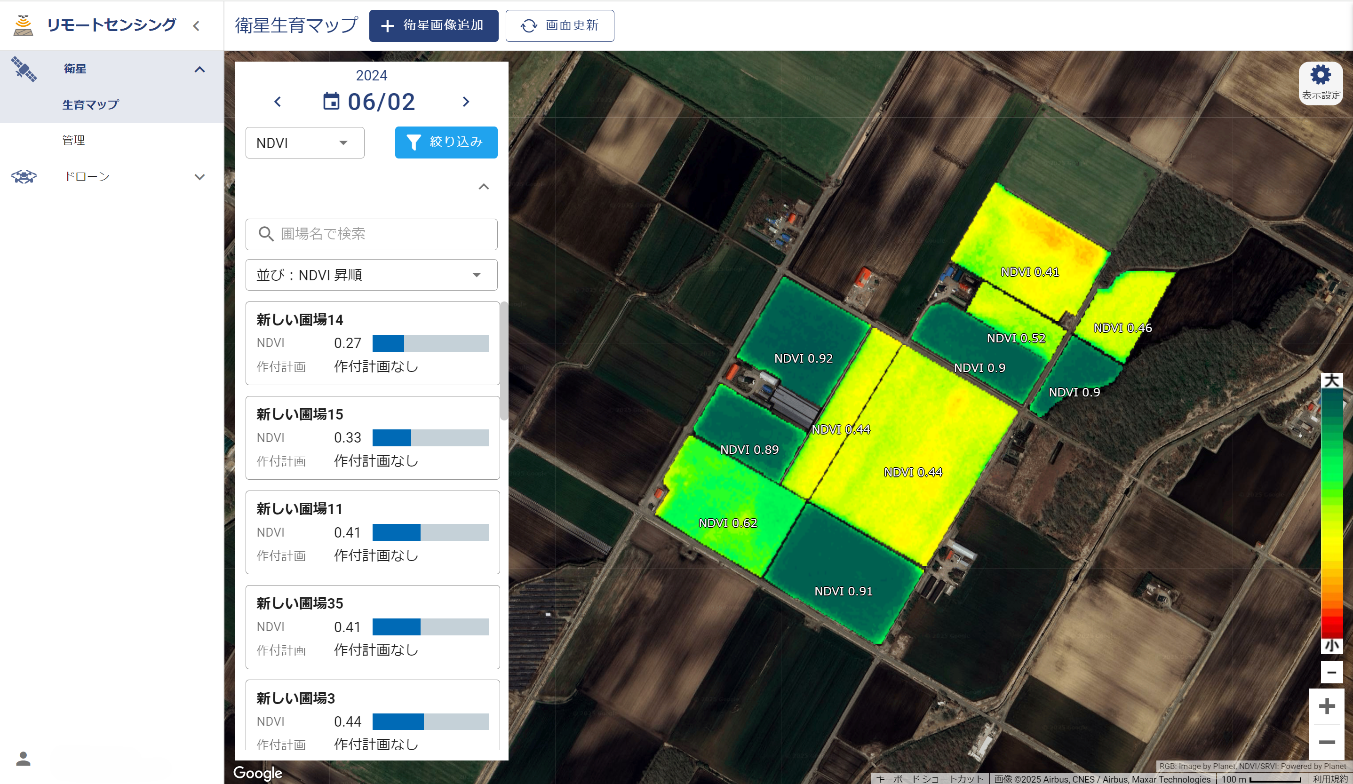Viewport: 1353px width, 784px height.
Task: Collapse the 衛星 sidebar section
Action: 200,69
